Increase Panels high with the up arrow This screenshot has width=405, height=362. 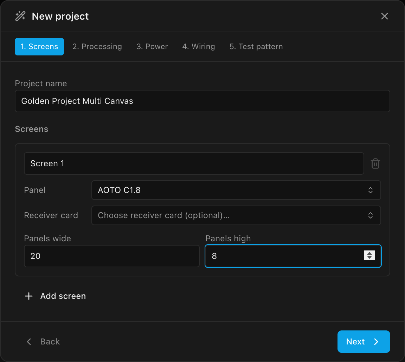coord(369,253)
